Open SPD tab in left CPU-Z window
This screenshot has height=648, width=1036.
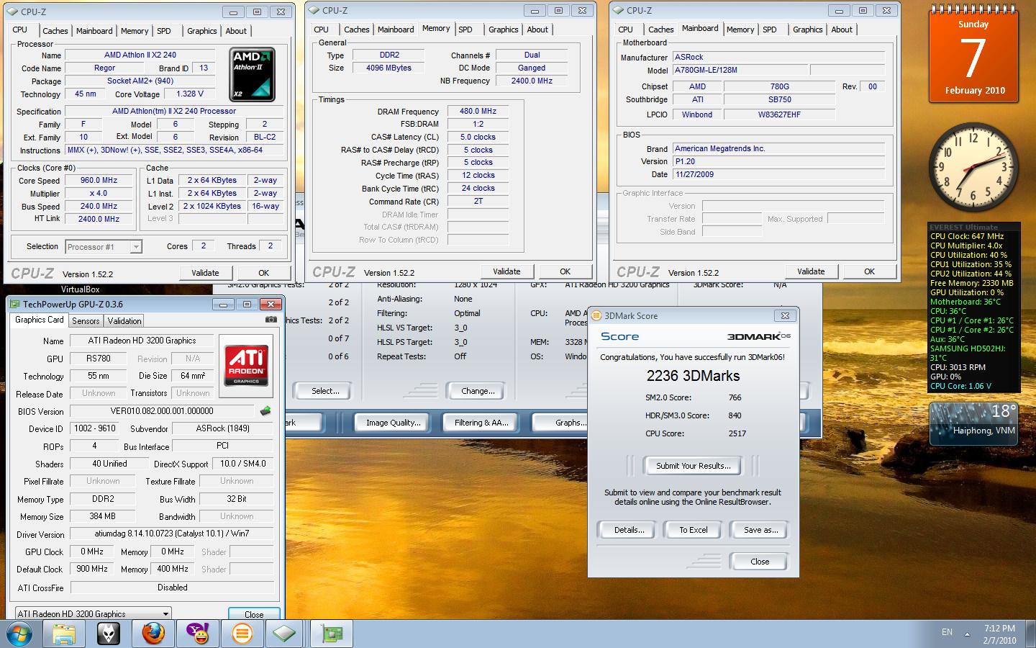pos(164,31)
